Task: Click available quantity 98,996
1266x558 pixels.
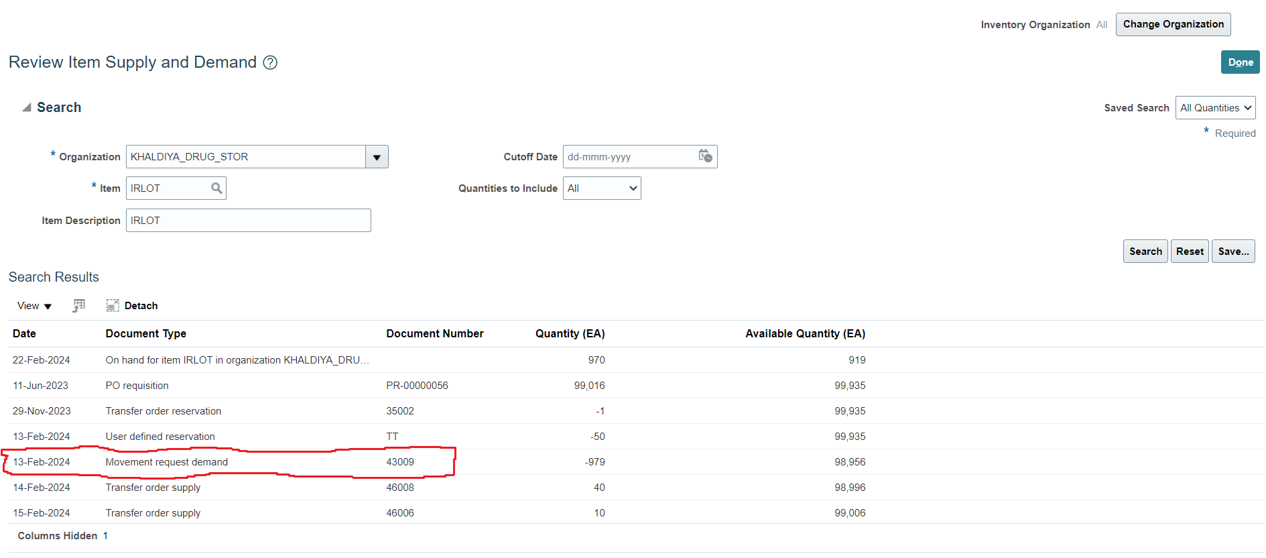Action: tap(850, 488)
